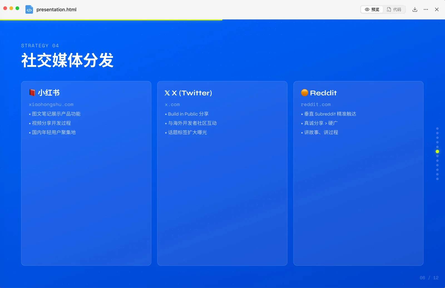Click the dot just below the yellow dot

[437, 156]
